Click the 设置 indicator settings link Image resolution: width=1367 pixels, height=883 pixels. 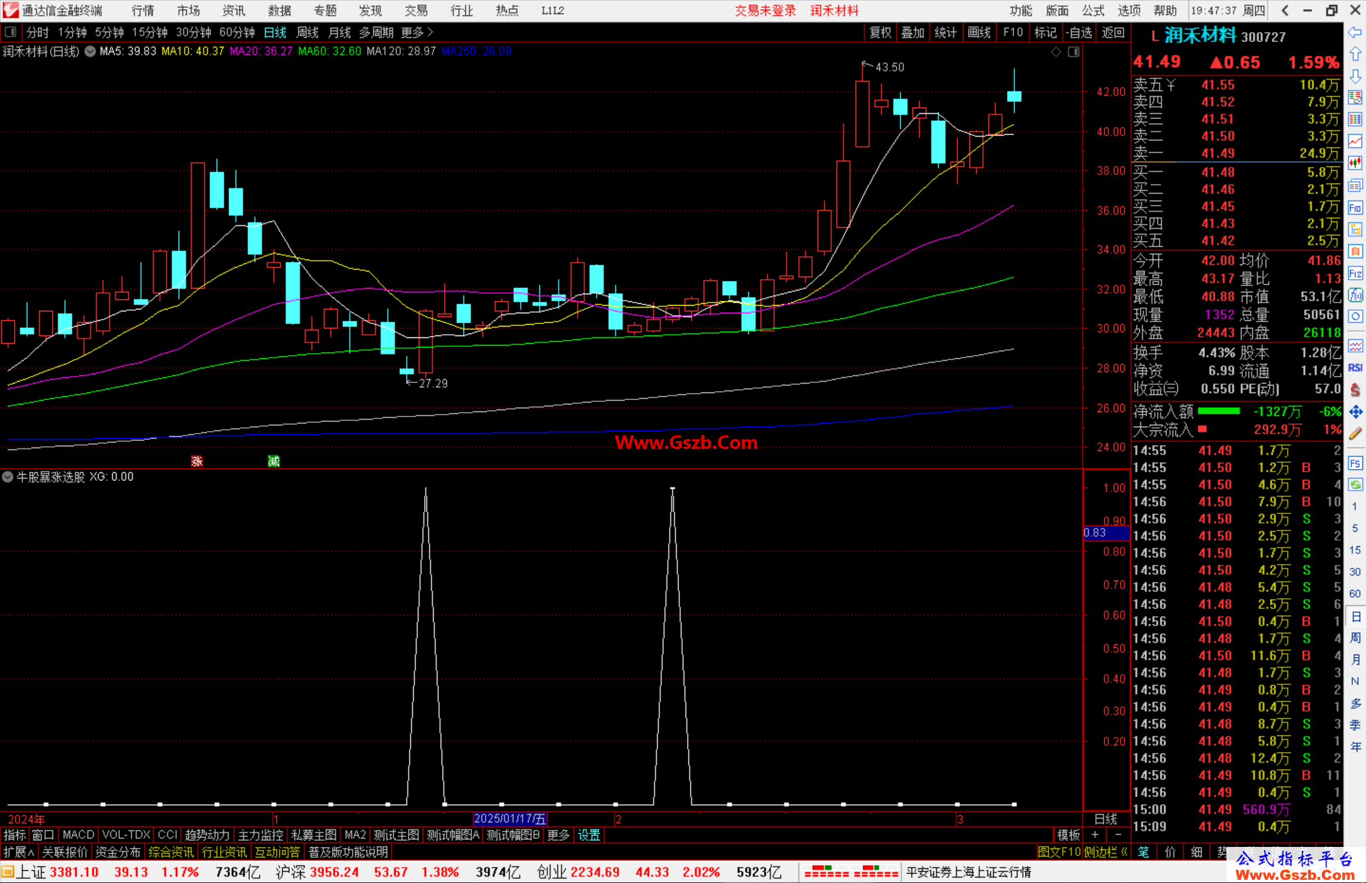click(x=589, y=836)
